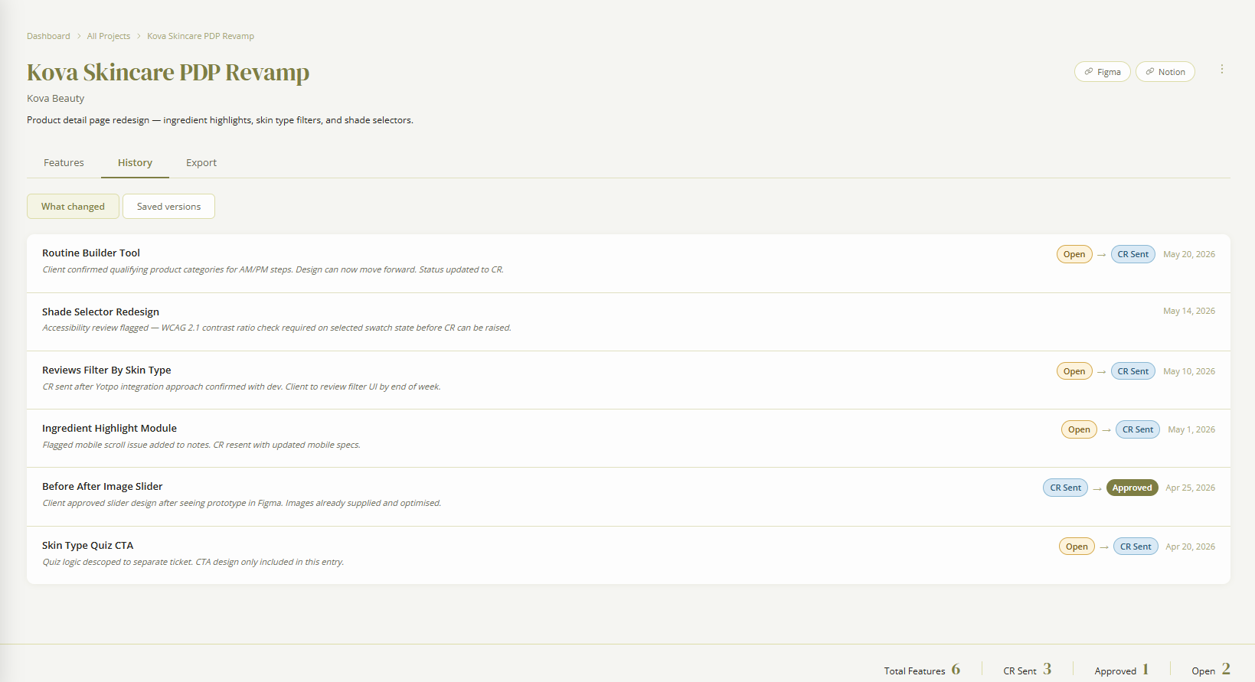Click CR Sent badge on Ingredient Highlight row
The height and width of the screenshot is (682, 1255).
(x=1138, y=429)
